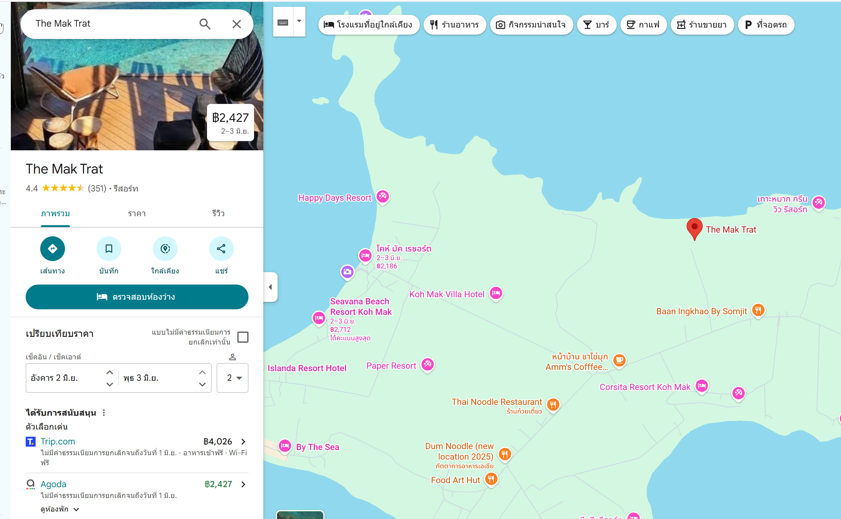Expand the ดูห้องพัก rooms list under Agoda
Screen dimensions: 841x519
(60, 509)
